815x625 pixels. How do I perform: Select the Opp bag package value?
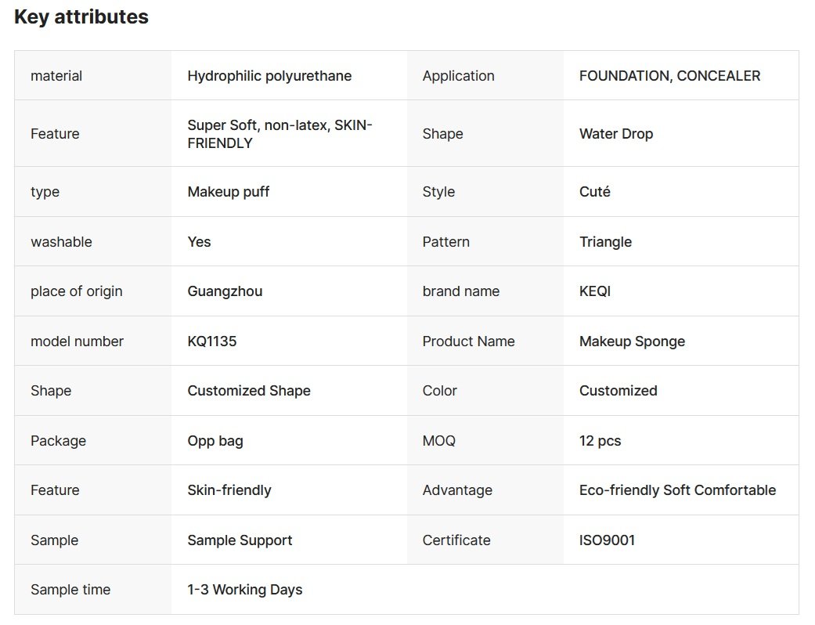point(215,441)
